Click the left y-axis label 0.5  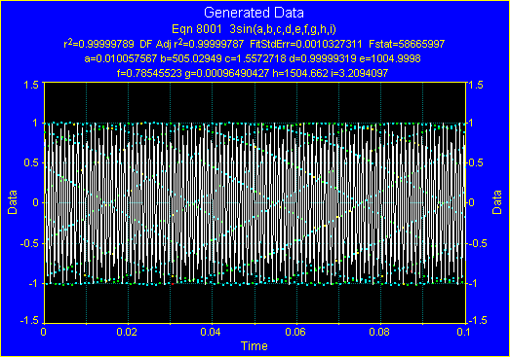pyautogui.click(x=31, y=162)
